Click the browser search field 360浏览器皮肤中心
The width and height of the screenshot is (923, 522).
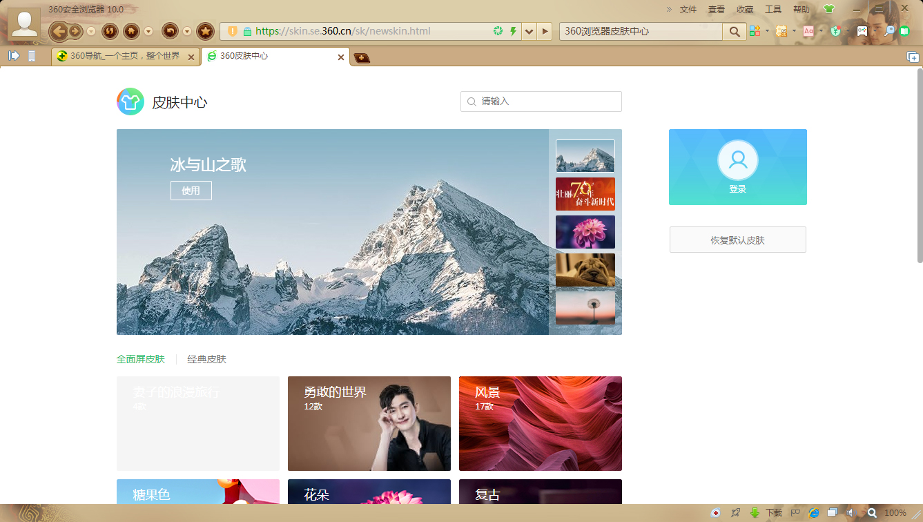pos(641,31)
